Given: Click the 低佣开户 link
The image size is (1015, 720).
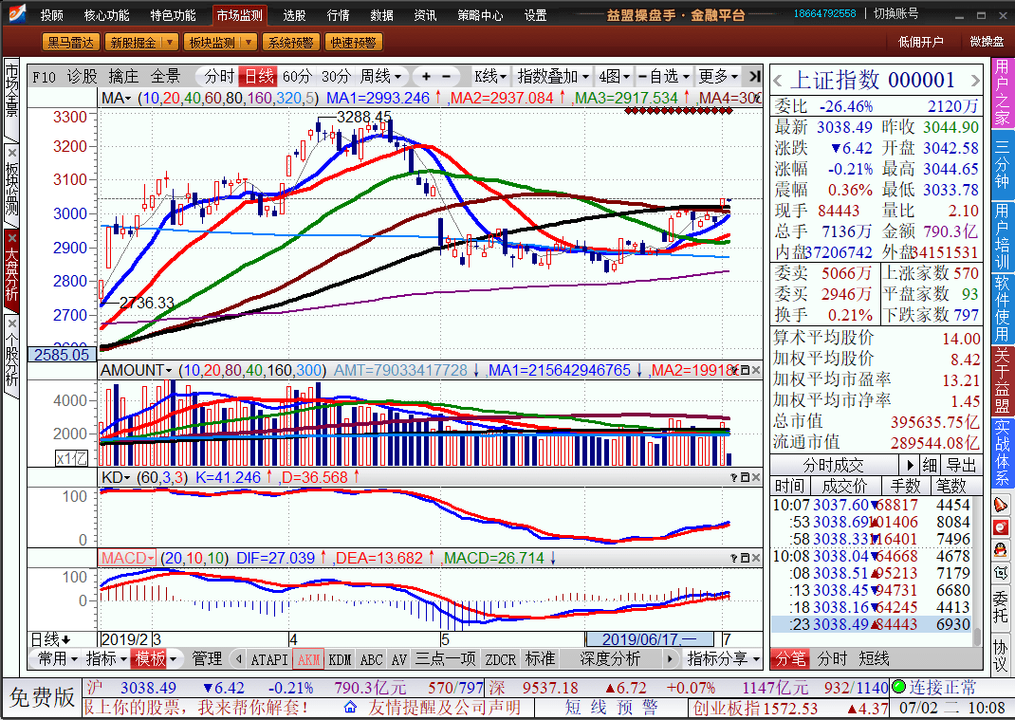Looking at the screenshot, I should tap(920, 42).
